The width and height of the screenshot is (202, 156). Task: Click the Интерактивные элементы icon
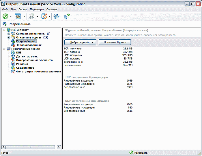(13, 60)
